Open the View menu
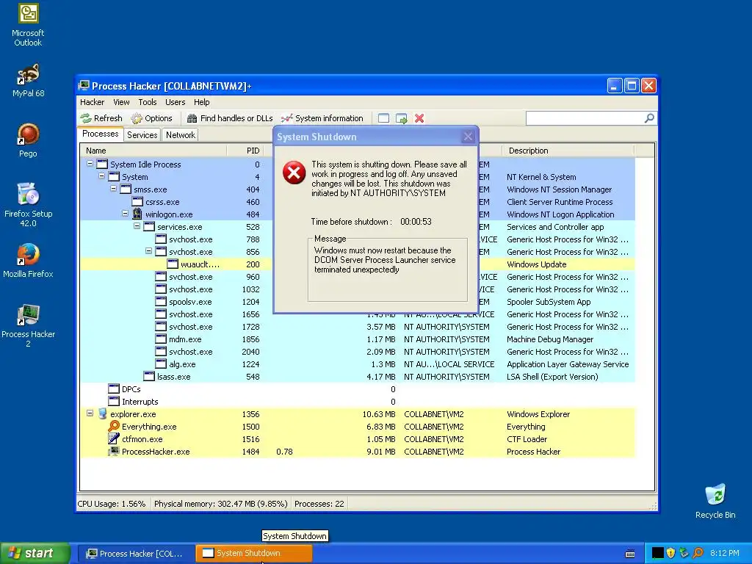The image size is (752, 564). tap(121, 102)
